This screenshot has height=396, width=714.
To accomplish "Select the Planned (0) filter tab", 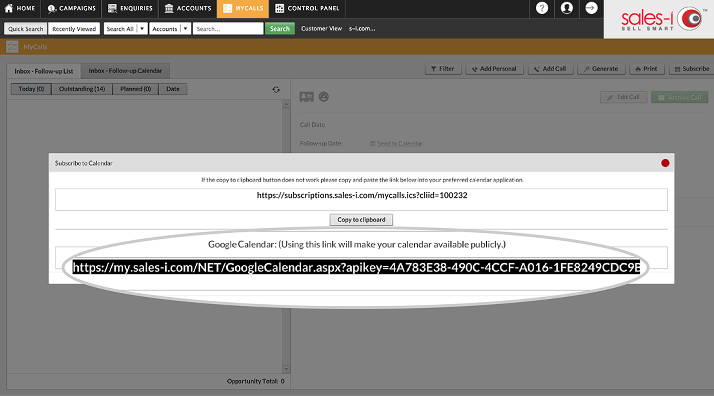I will [x=135, y=89].
